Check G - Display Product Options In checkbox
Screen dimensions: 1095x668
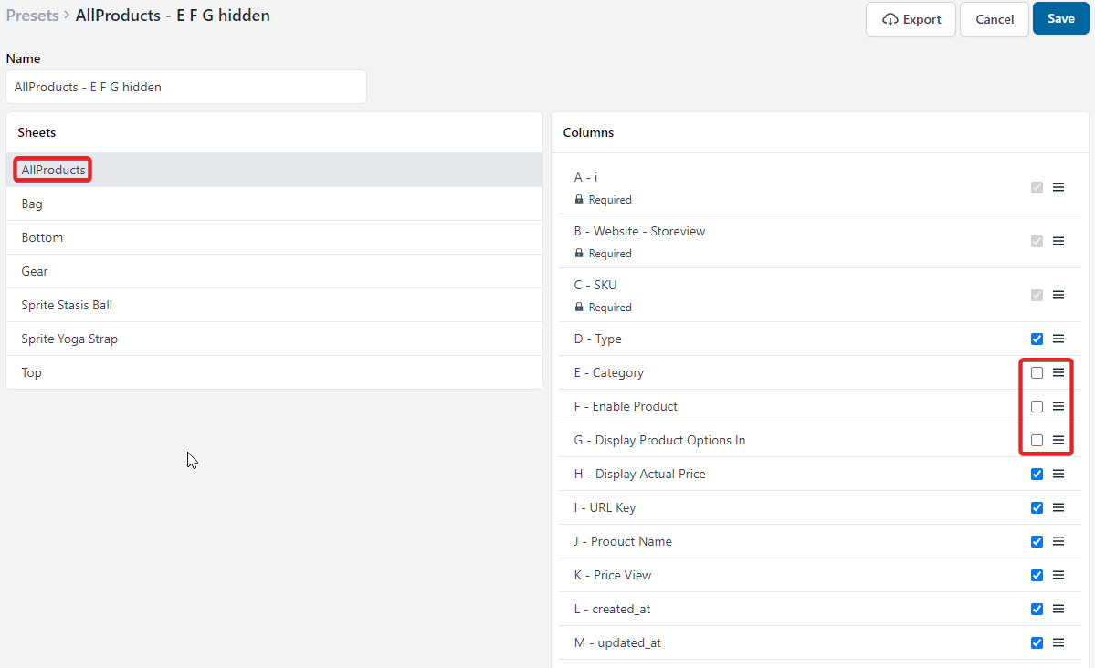[x=1037, y=440]
